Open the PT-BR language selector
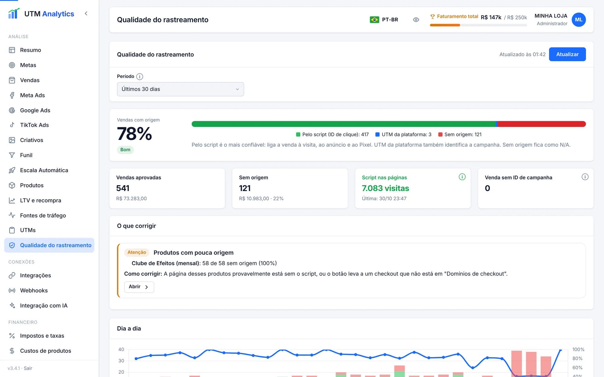The image size is (604, 377). click(384, 20)
